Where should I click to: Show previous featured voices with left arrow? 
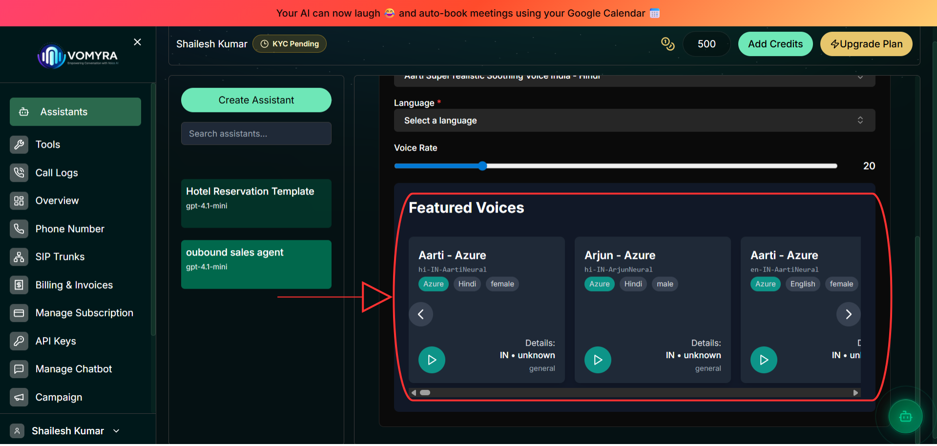click(421, 314)
